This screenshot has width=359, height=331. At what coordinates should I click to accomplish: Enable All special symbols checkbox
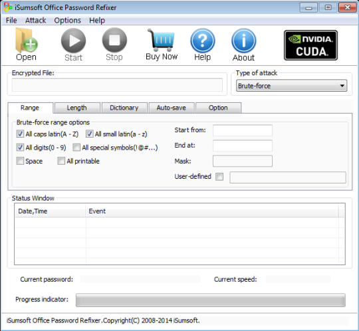point(76,147)
